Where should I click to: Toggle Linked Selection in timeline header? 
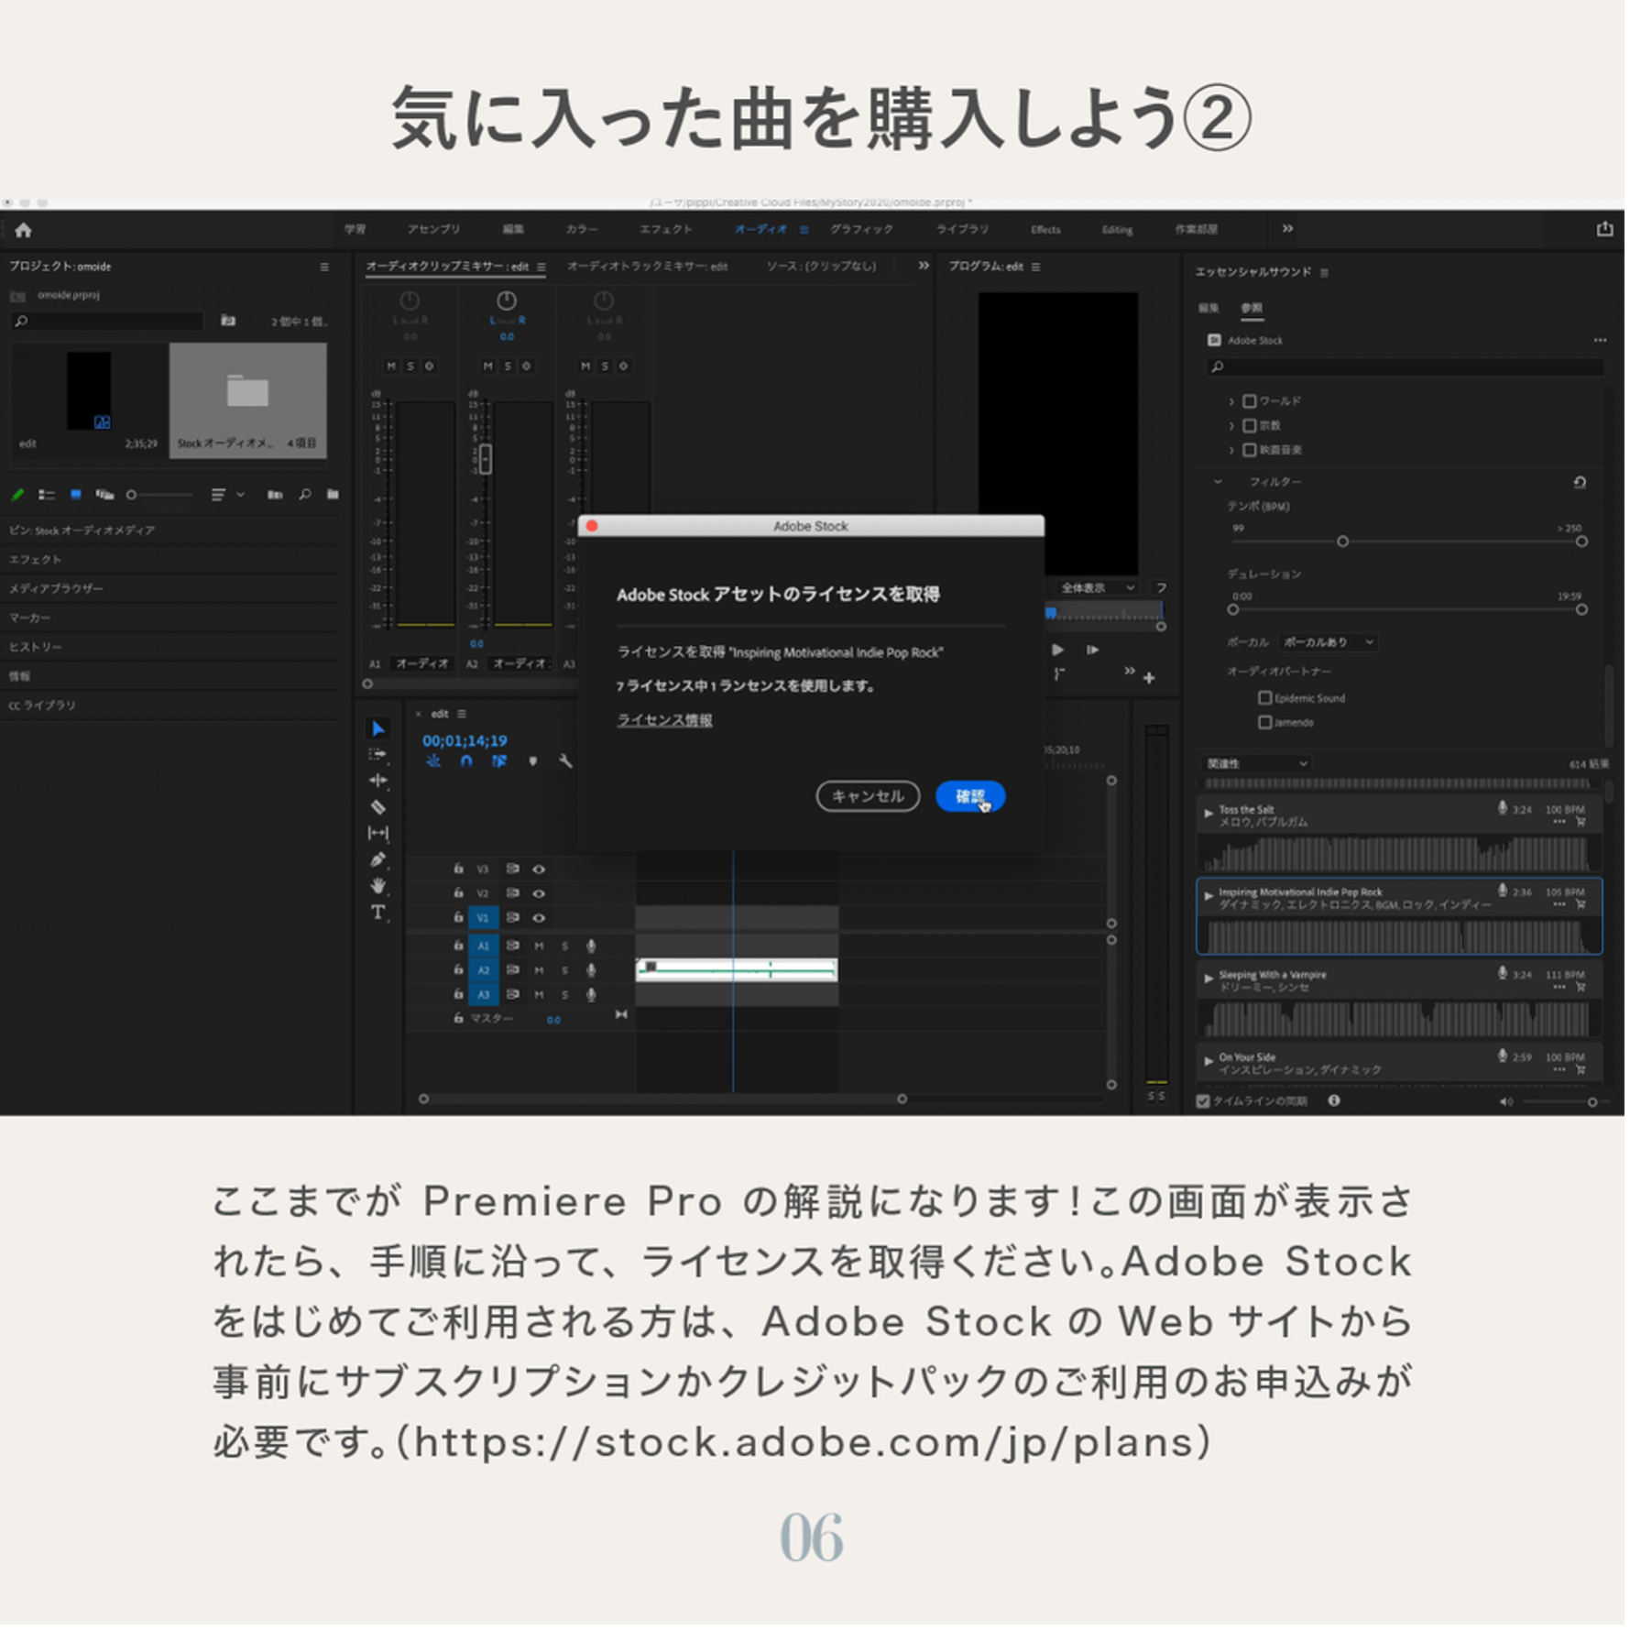[x=500, y=763]
